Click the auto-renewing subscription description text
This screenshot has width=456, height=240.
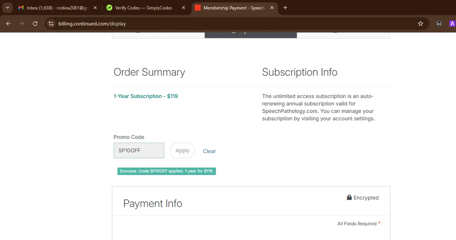pyautogui.click(x=319, y=108)
